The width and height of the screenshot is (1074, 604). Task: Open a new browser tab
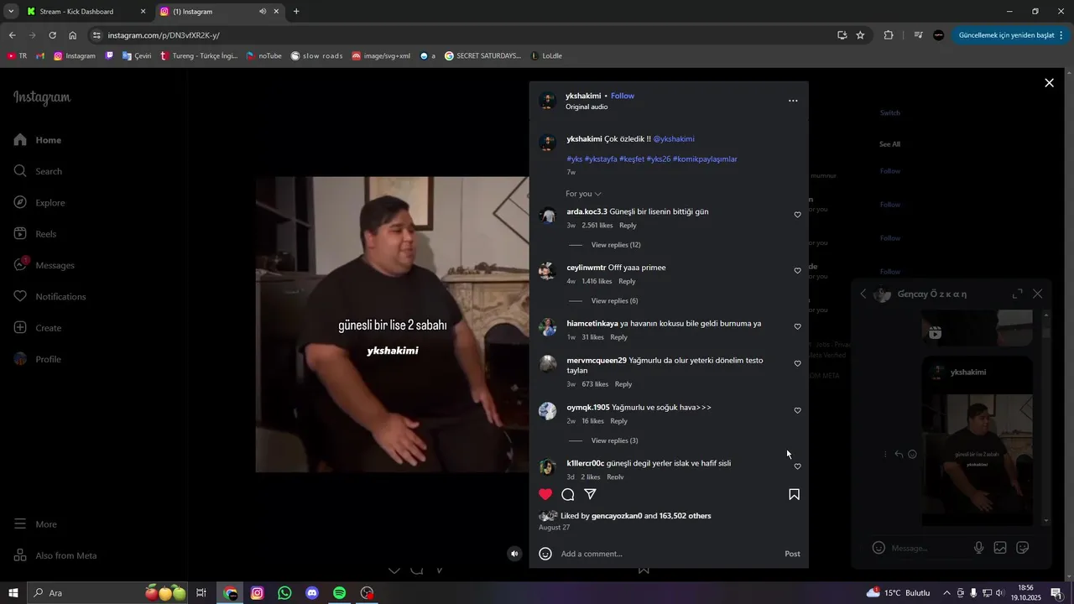click(x=296, y=12)
